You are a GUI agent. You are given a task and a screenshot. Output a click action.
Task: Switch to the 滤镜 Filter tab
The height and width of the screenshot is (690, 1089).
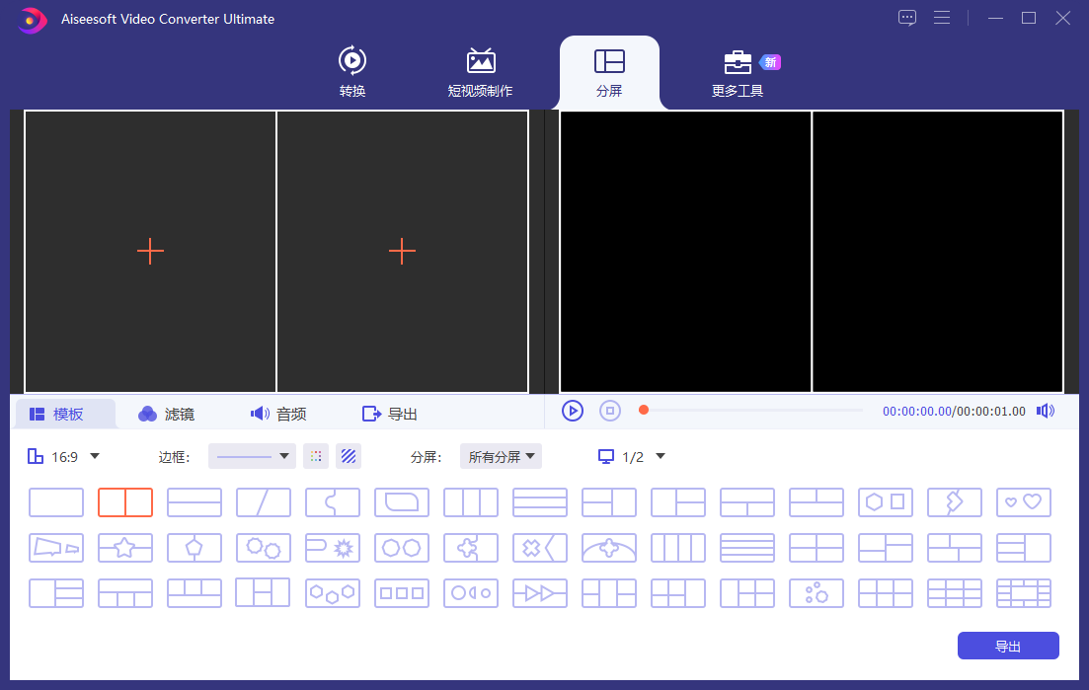[x=166, y=413]
